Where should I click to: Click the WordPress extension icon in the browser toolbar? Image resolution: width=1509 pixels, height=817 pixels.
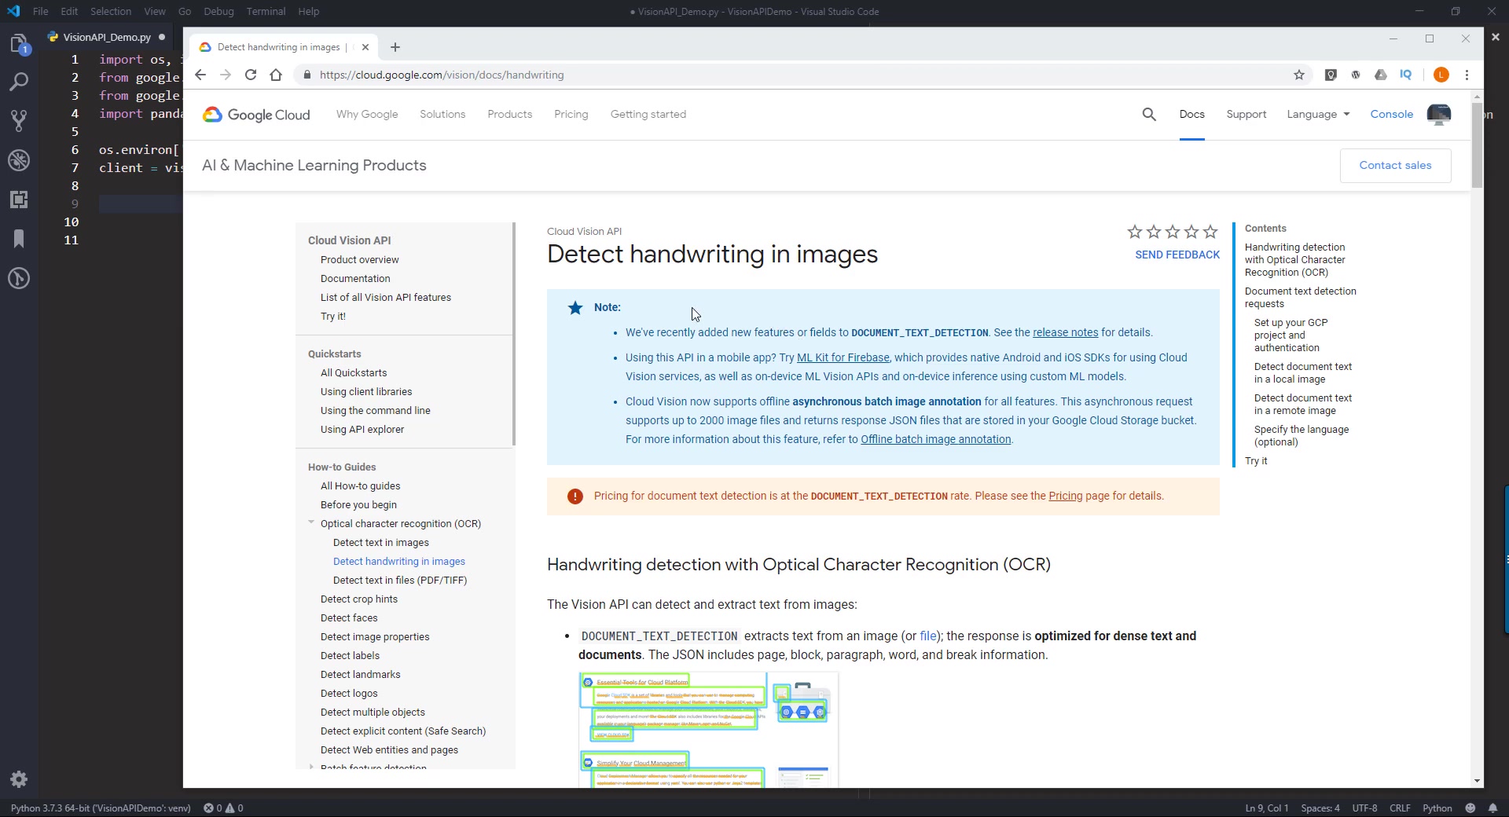(x=1356, y=75)
